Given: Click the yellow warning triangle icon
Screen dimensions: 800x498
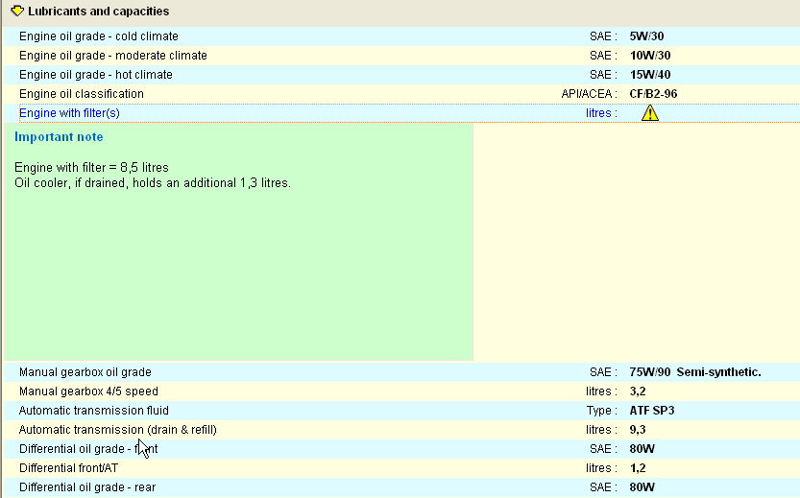Looking at the screenshot, I should coord(650,113).
